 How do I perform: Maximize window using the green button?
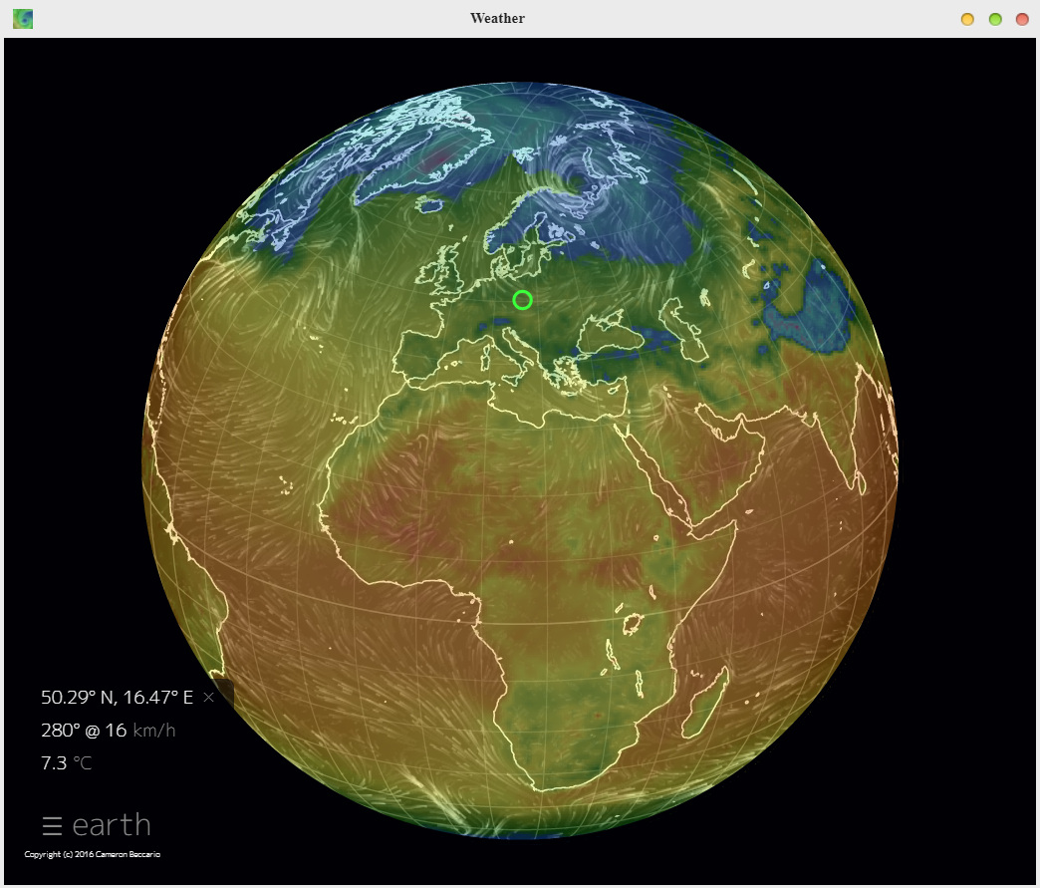point(995,19)
